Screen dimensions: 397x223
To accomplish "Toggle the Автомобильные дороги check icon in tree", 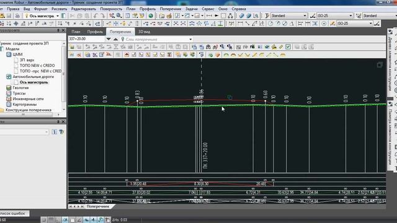I will pyautogui.click(x=9, y=77).
